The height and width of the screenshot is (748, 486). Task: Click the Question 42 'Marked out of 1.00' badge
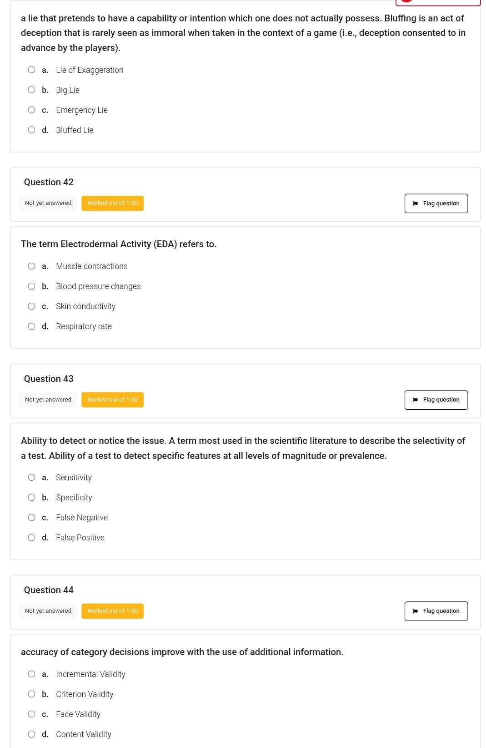click(x=112, y=203)
